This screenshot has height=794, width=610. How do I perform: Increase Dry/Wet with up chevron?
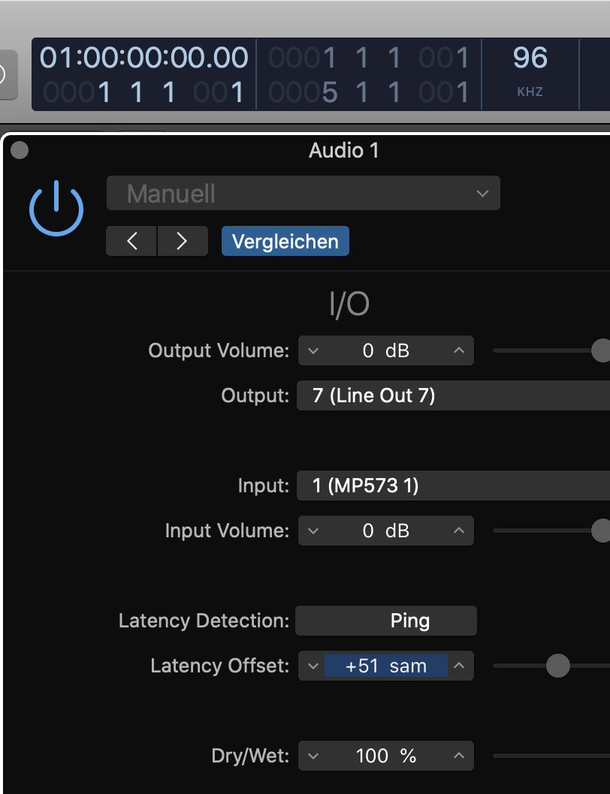[459, 756]
